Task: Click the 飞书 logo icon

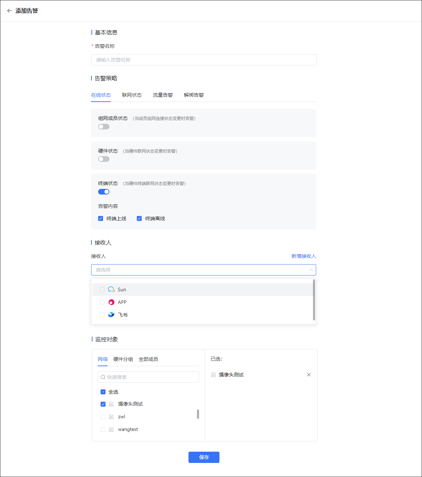Action: click(x=111, y=315)
